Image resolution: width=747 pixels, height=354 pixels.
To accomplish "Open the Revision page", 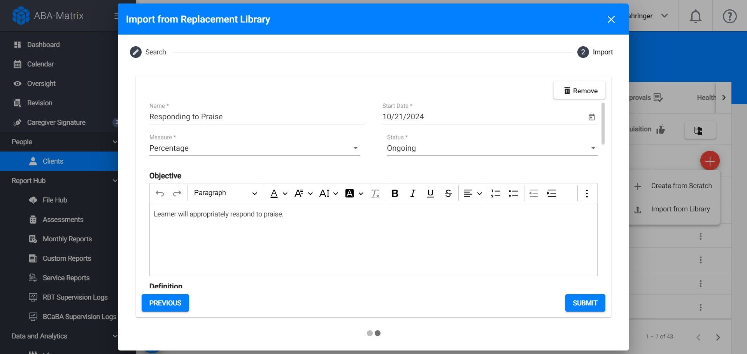I will [x=40, y=103].
